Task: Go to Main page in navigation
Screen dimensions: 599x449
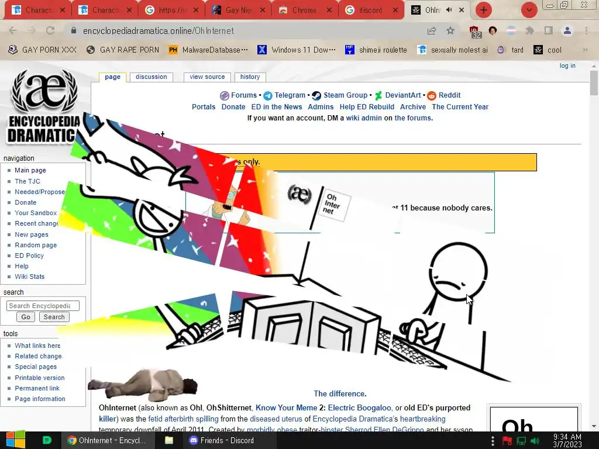Action: tap(30, 170)
